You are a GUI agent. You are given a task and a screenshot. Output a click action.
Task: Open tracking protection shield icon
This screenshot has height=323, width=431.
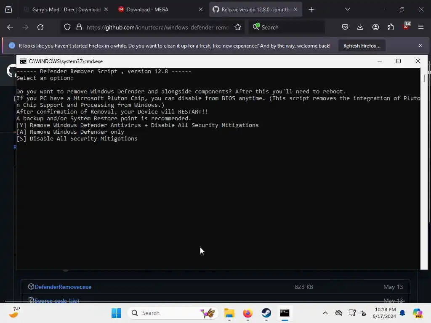coord(67,27)
